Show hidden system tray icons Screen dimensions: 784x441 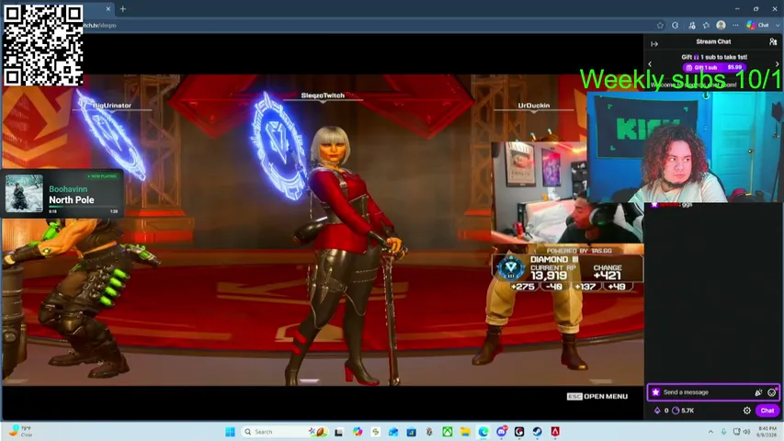710,432
